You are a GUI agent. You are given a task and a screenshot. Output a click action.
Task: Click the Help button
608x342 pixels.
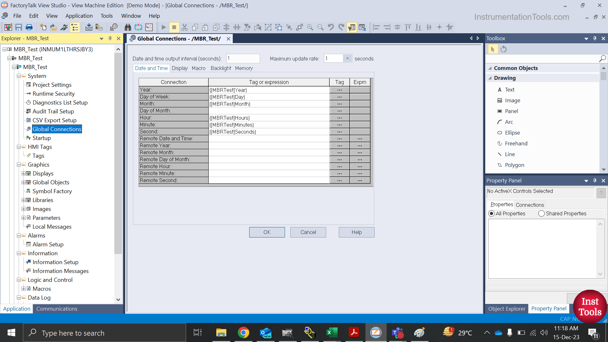(357, 232)
